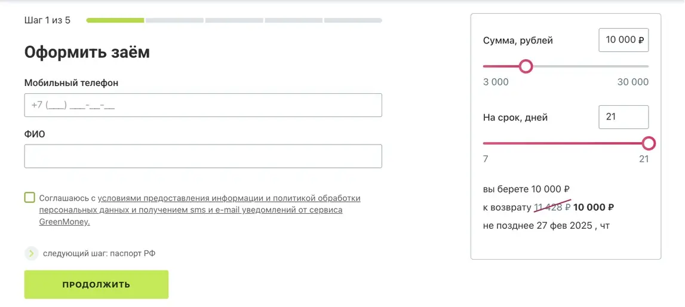Image resolution: width=685 pixels, height=307 pixels.
Task: Grab the Сумма slider handle
Action: [x=526, y=66]
